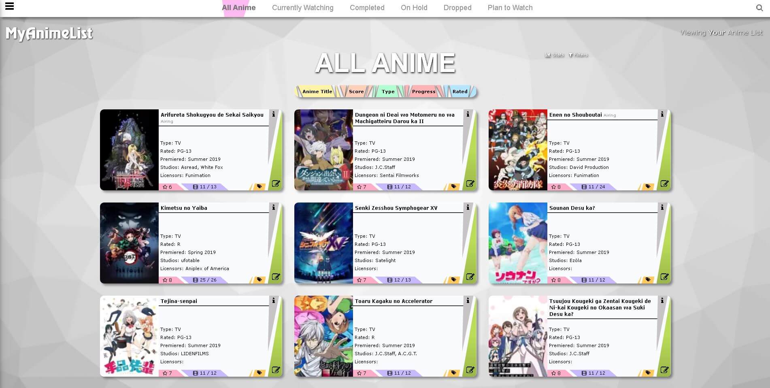Open info icon on Tejina-senpai card

point(274,301)
